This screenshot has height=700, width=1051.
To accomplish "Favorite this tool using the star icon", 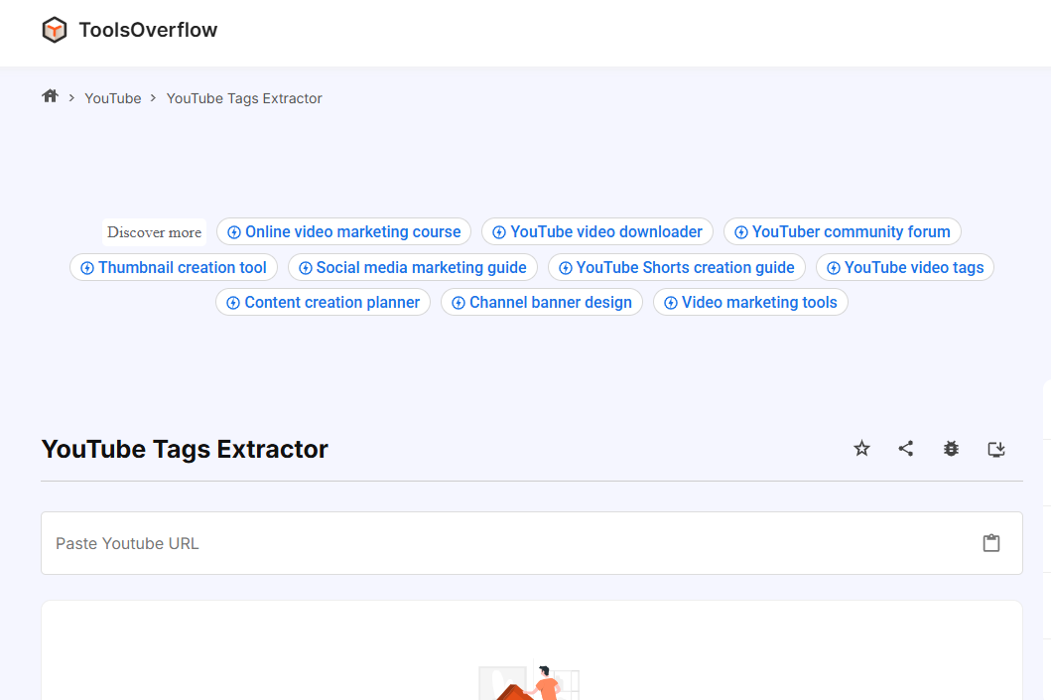I will coord(860,449).
